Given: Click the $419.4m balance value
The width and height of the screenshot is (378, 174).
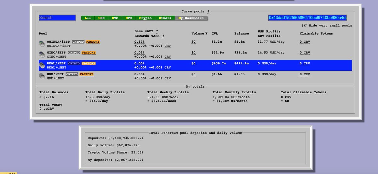Looking at the screenshot, I should (x=242, y=63).
